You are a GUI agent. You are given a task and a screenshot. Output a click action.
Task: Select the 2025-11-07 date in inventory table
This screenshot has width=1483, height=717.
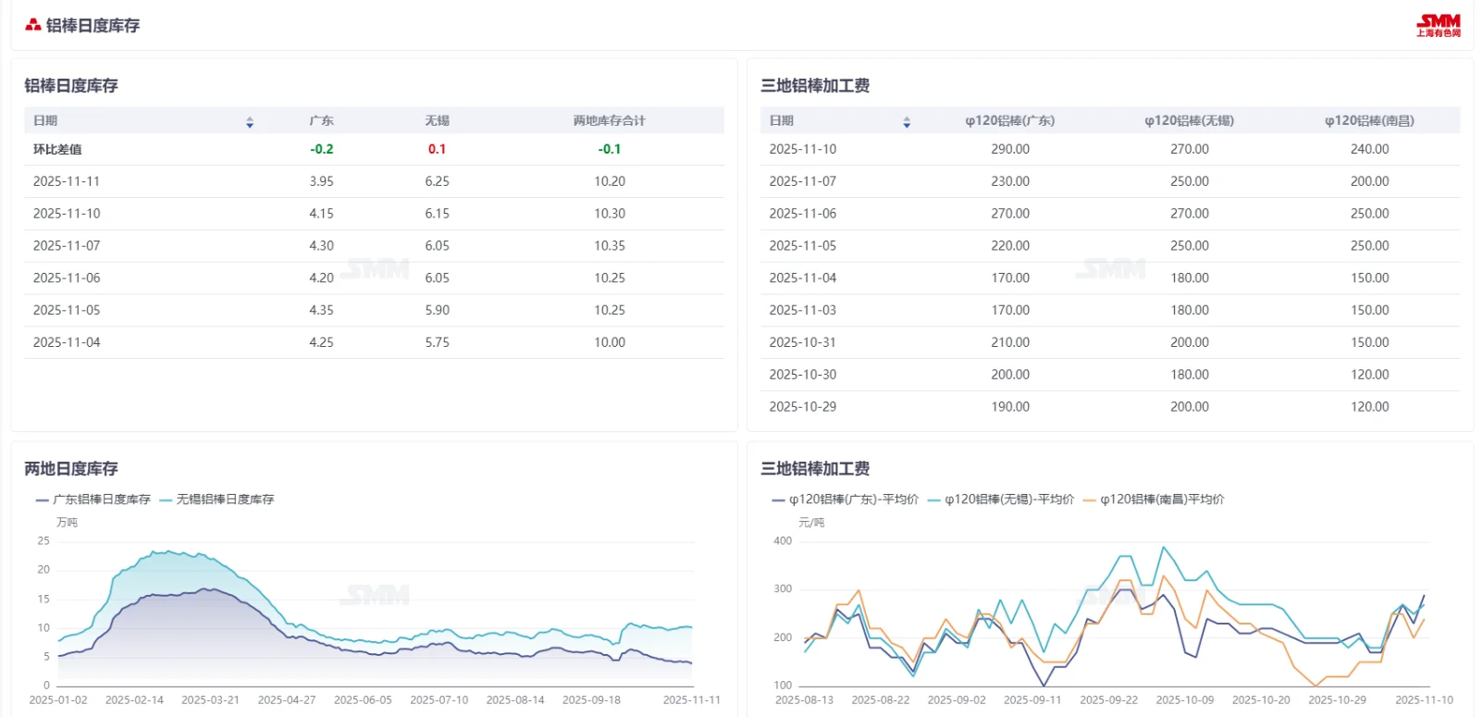pos(67,246)
